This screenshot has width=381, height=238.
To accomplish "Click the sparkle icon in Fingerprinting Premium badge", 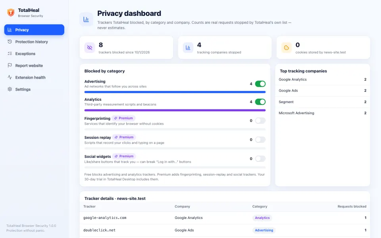I will pyautogui.click(x=115, y=118).
